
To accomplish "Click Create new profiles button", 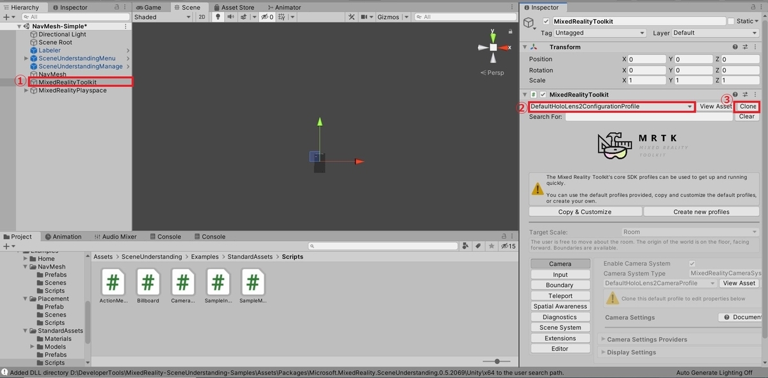I will coord(701,212).
